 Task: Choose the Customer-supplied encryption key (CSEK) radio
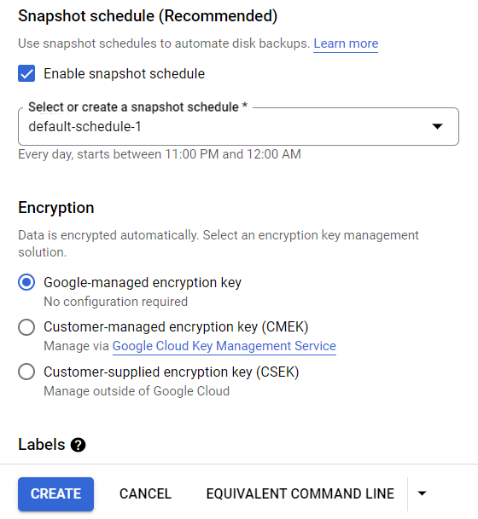26,372
